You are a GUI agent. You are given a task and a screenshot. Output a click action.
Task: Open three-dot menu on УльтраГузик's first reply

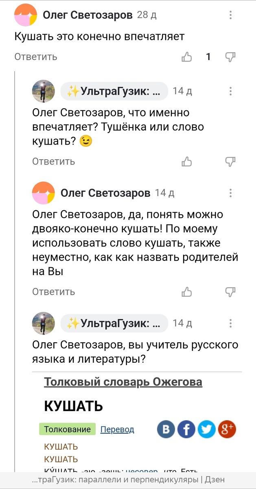tap(231, 91)
